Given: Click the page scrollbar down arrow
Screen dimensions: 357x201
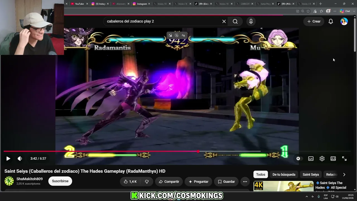Looking at the screenshot, I should pos(355,190).
